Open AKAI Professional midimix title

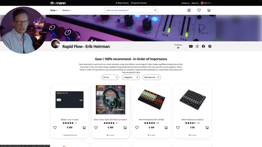192,120
